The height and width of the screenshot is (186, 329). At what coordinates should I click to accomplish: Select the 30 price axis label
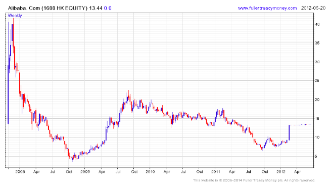tap(317, 62)
